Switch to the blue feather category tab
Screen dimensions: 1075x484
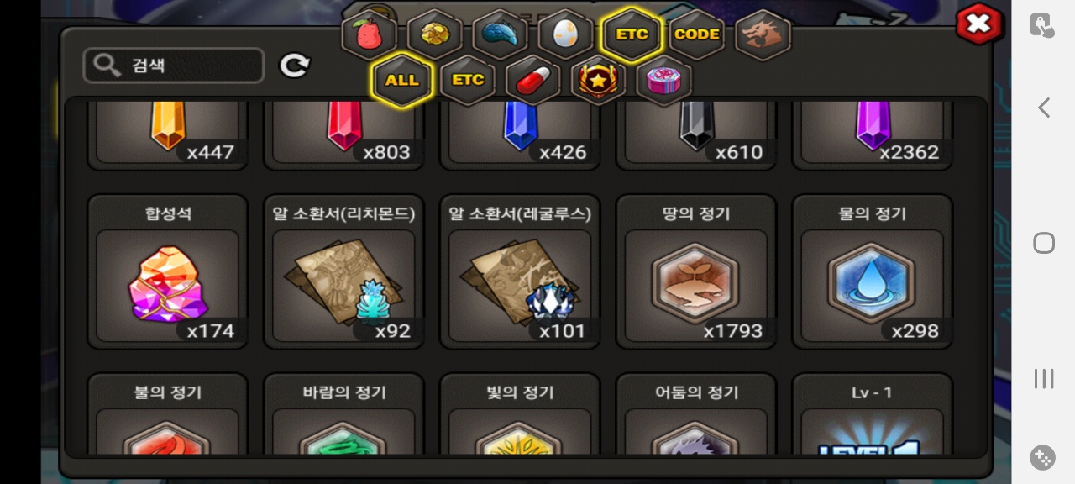[x=501, y=34]
